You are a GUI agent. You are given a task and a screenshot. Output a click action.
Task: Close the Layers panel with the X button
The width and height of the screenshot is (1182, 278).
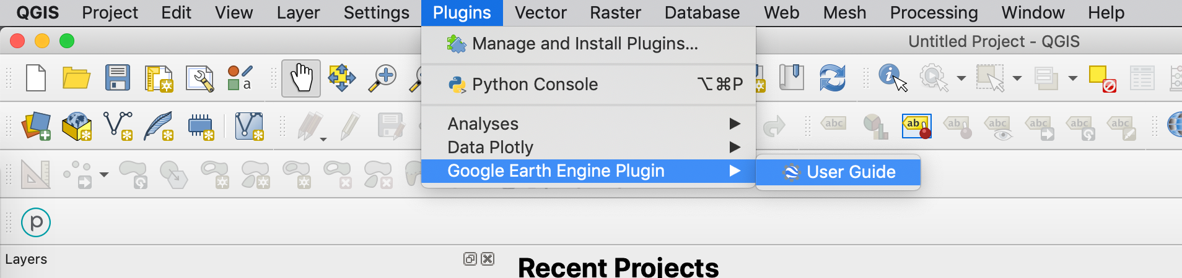488,259
